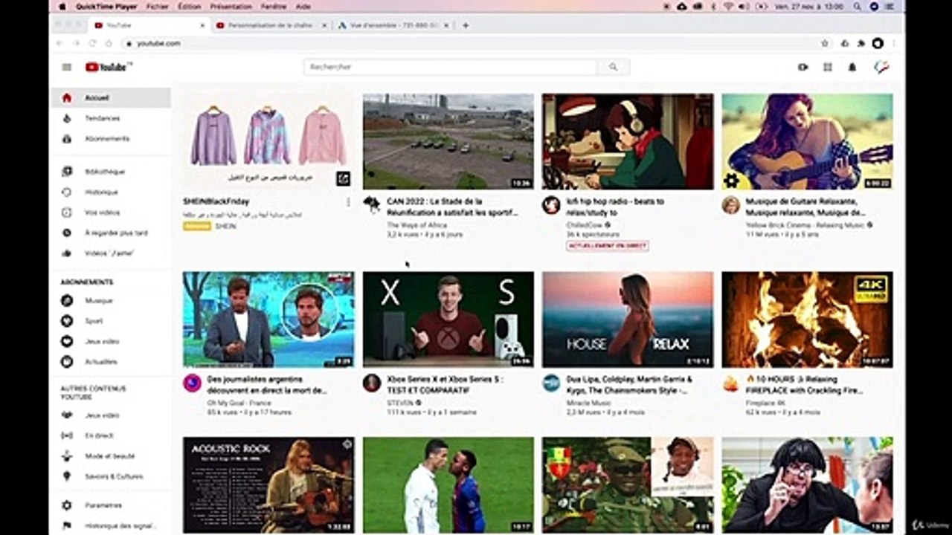This screenshot has width=952, height=535.
Task: Open the Actualités subscription channel
Action: point(111,361)
